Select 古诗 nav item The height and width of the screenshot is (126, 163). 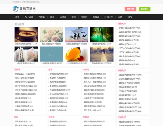[120, 17]
